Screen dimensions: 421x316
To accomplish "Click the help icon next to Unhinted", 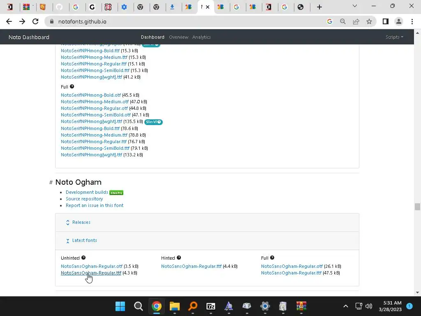I will tap(83, 258).
